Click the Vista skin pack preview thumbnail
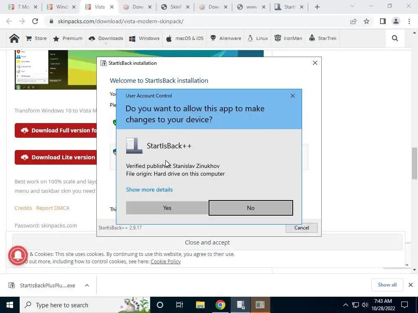The height and width of the screenshot is (313, 418). (x=56, y=70)
